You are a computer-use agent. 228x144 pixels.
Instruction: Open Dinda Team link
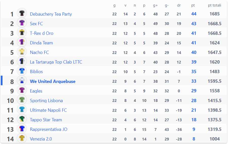(41, 43)
